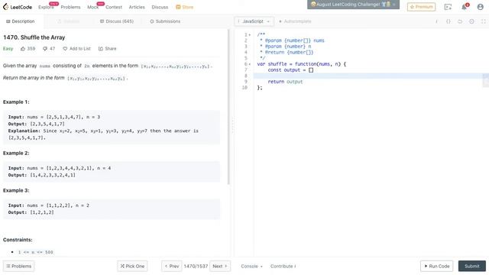Open the Submissions tab

(165, 21)
